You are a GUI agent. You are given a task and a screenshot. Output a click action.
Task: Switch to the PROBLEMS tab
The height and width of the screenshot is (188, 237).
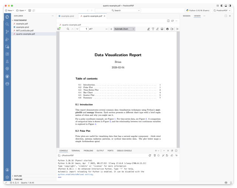[88, 151]
